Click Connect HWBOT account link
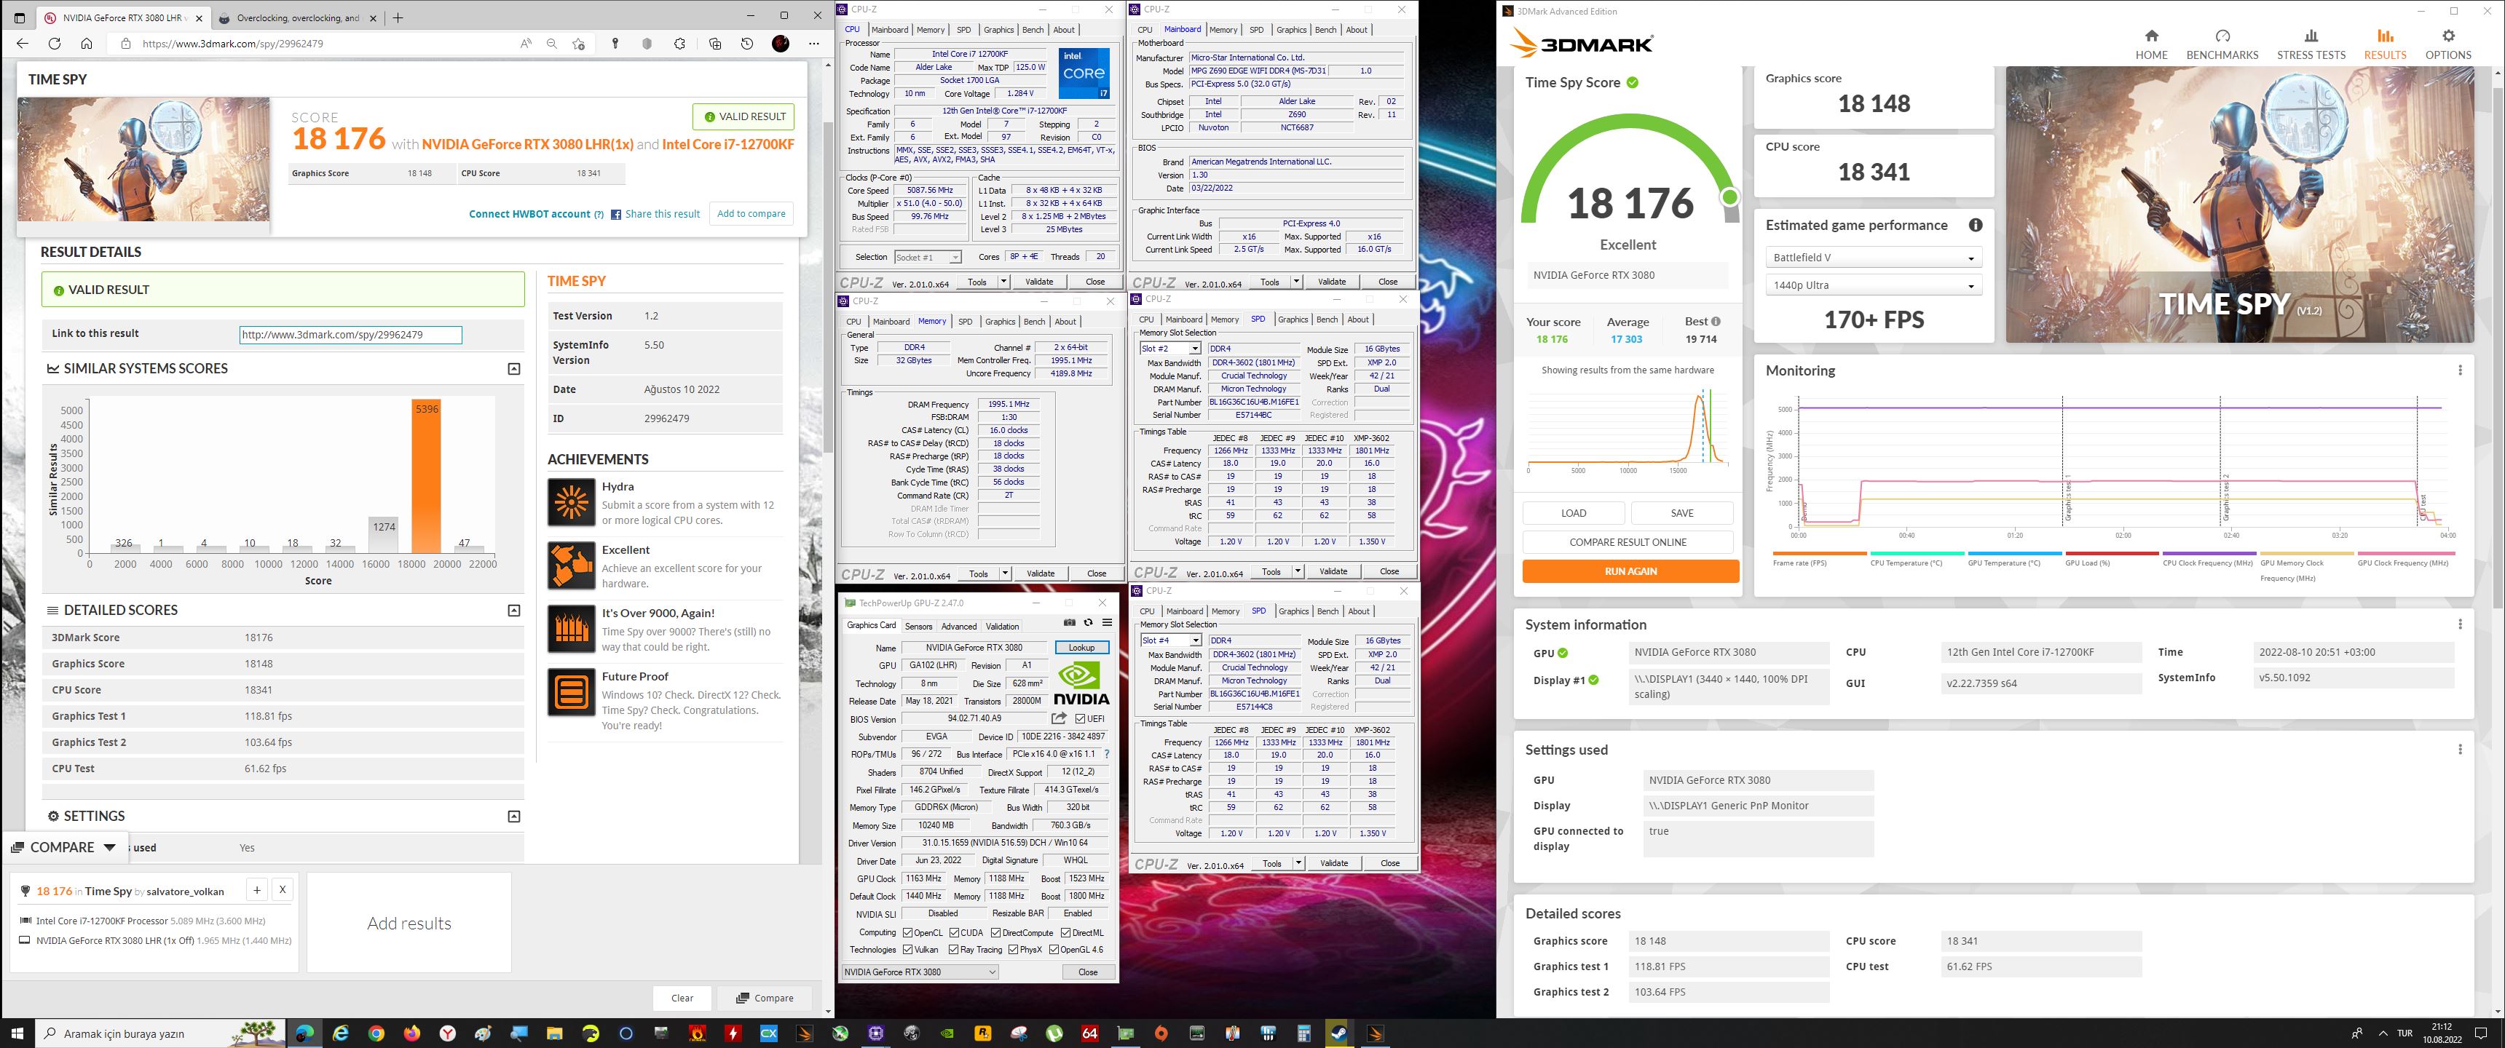The image size is (2505, 1048). (x=530, y=214)
